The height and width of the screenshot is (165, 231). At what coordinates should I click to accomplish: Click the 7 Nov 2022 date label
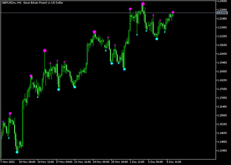coord(8,162)
